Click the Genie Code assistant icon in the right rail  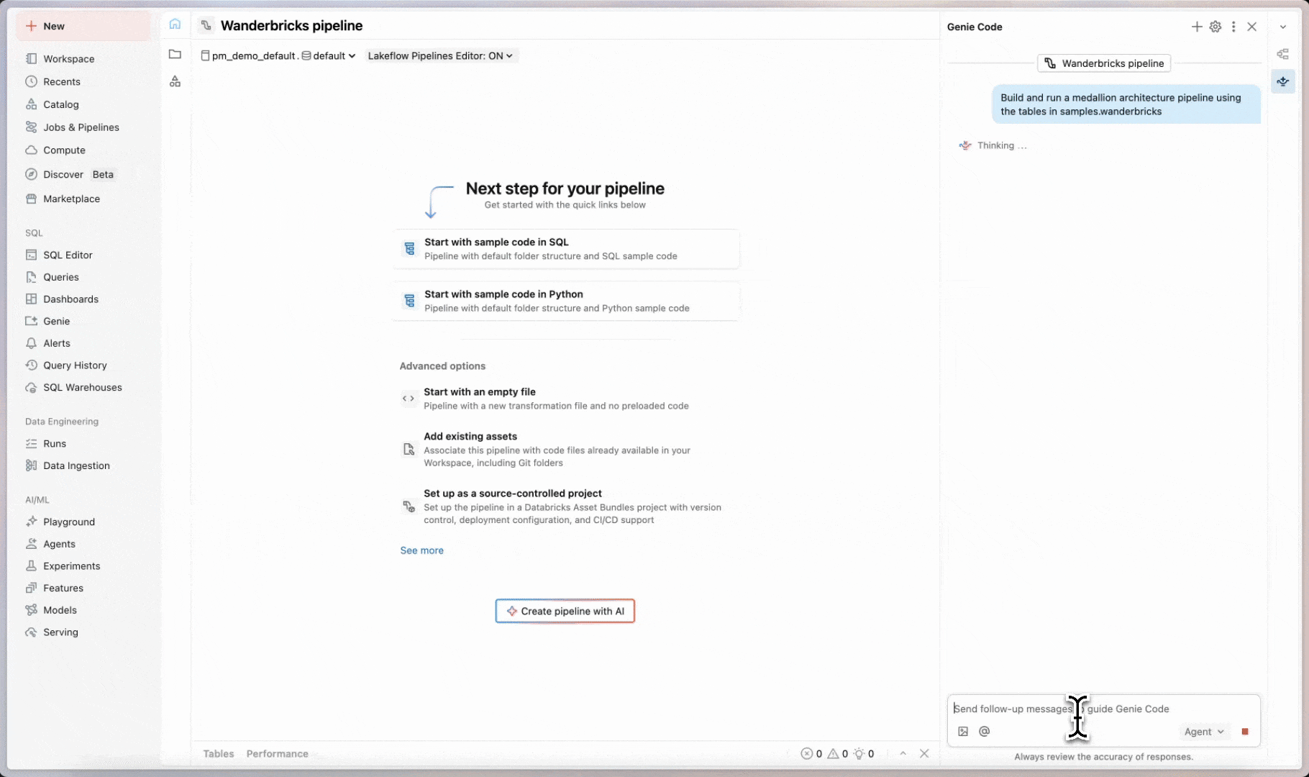point(1283,81)
